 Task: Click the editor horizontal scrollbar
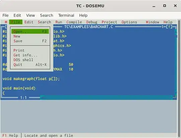point(106,97)
